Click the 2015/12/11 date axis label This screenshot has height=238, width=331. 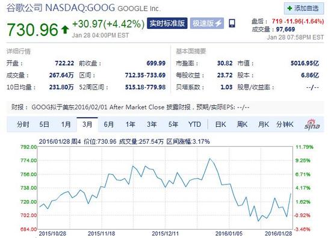[x=165, y=234]
